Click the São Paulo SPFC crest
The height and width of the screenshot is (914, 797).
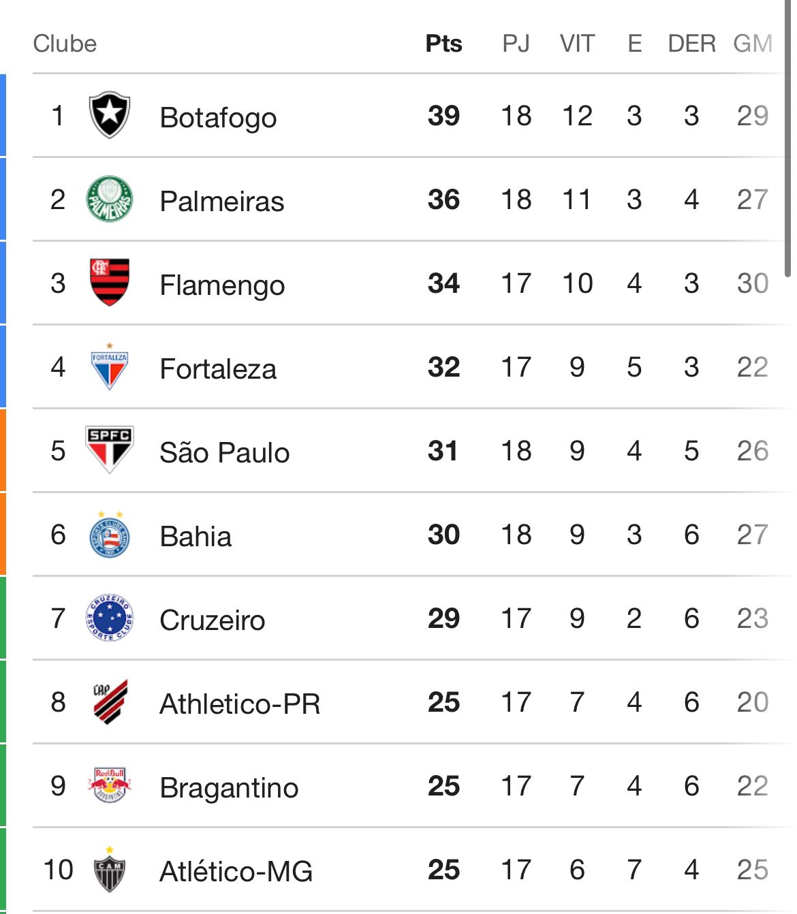click(x=110, y=450)
